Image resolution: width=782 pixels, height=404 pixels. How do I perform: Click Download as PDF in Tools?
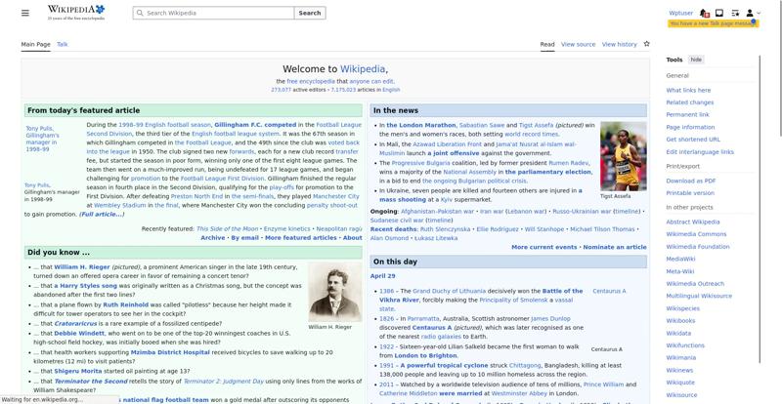pyautogui.click(x=691, y=181)
